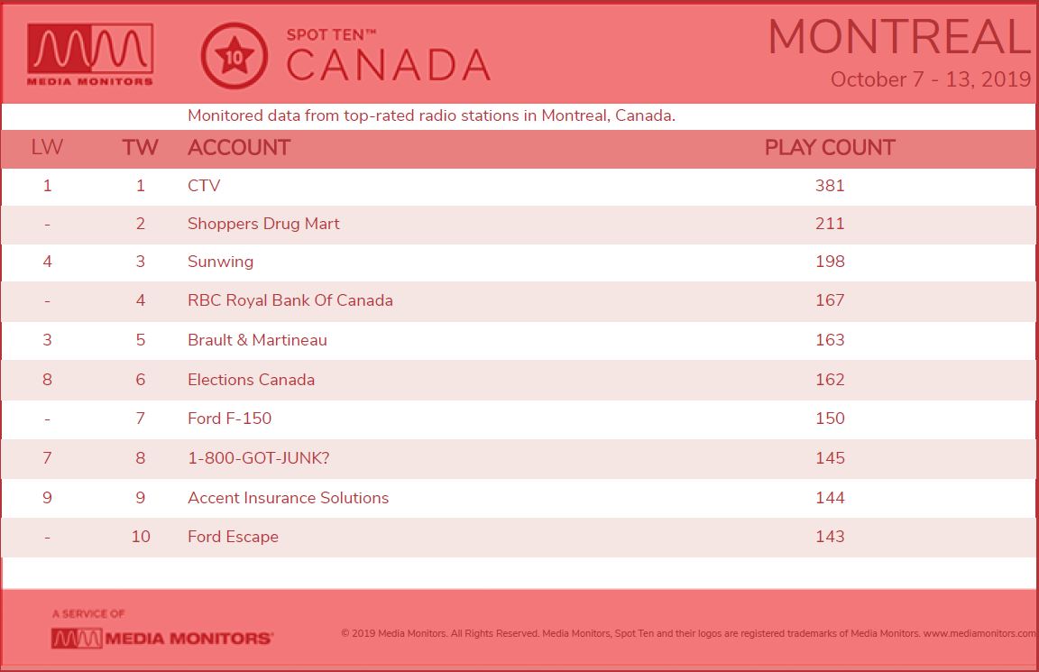This screenshot has width=1039, height=672.
Task: Select the Ford Escape entry
Action: (x=233, y=537)
